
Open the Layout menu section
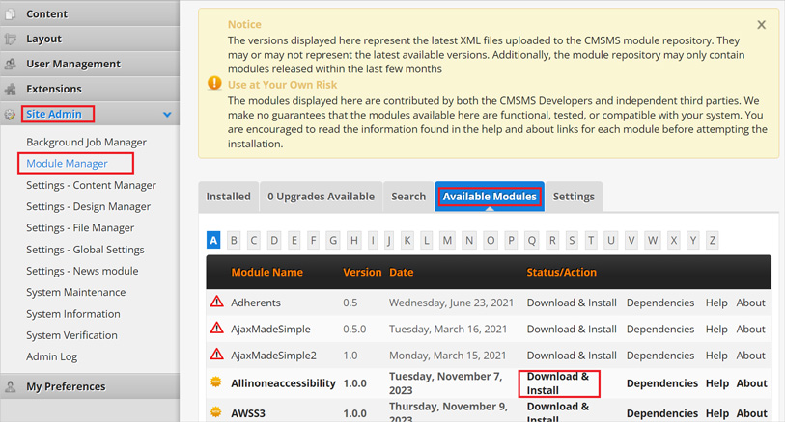(x=43, y=39)
